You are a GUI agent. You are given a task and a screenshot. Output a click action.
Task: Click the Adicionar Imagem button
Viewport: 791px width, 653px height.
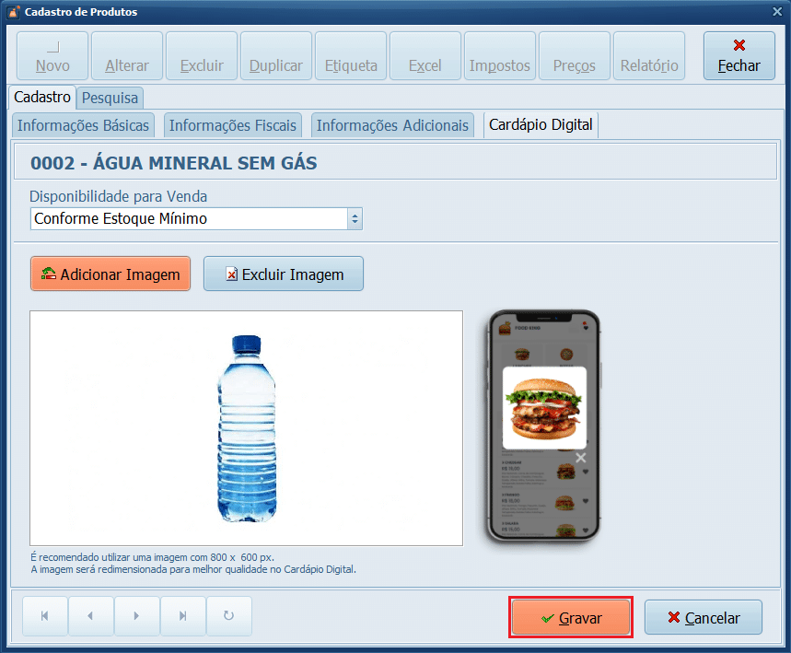[111, 274]
